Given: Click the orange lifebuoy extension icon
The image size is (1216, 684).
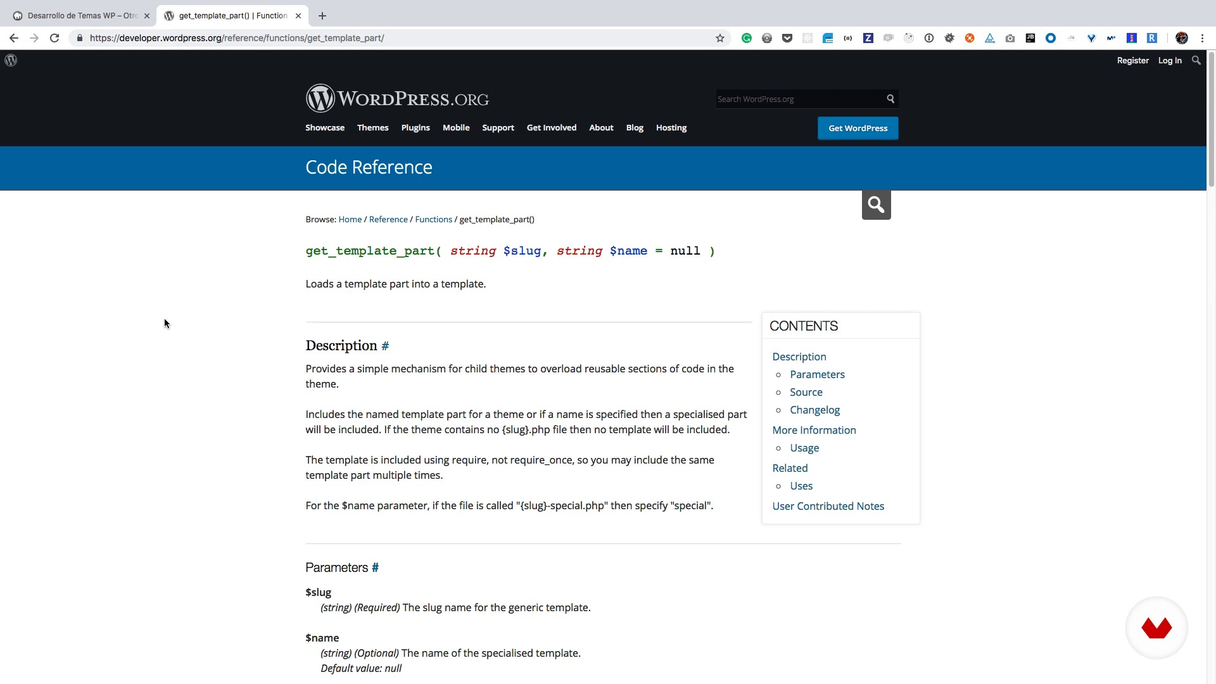Looking at the screenshot, I should [970, 38].
